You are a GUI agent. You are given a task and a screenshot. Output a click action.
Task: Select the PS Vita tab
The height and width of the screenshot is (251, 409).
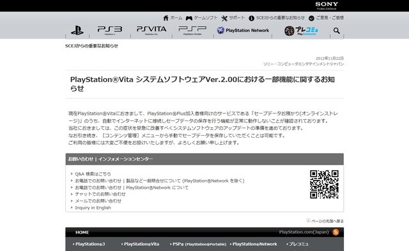coord(151,30)
